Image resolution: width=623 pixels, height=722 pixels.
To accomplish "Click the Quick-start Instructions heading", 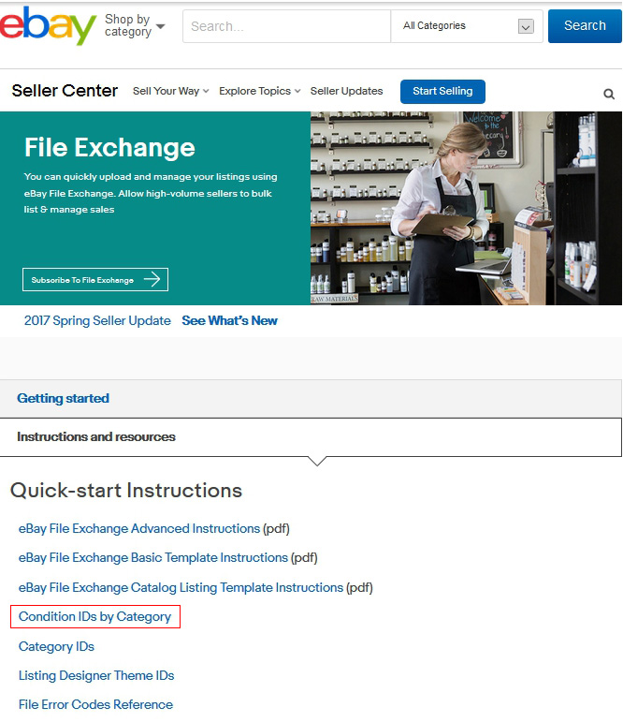I will point(126,491).
